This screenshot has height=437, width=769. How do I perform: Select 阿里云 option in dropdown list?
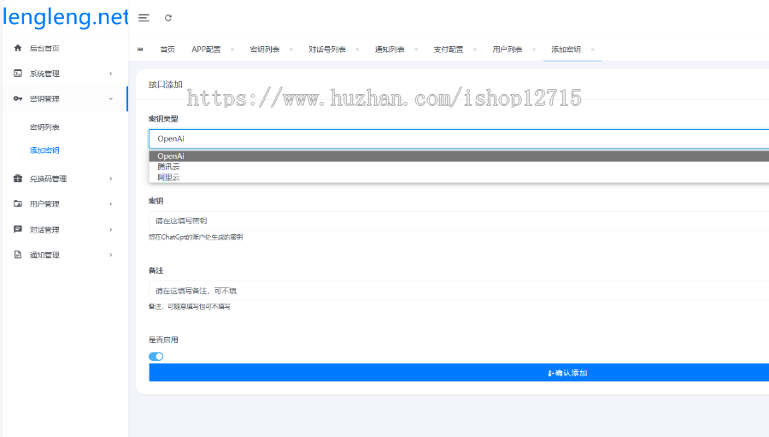pos(459,177)
